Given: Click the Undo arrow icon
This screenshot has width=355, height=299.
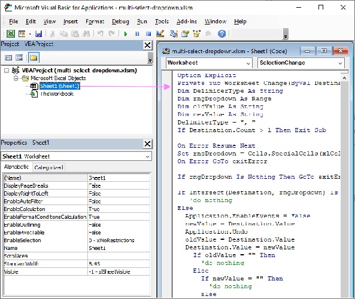Looking at the screenshot, I should point(101,33).
